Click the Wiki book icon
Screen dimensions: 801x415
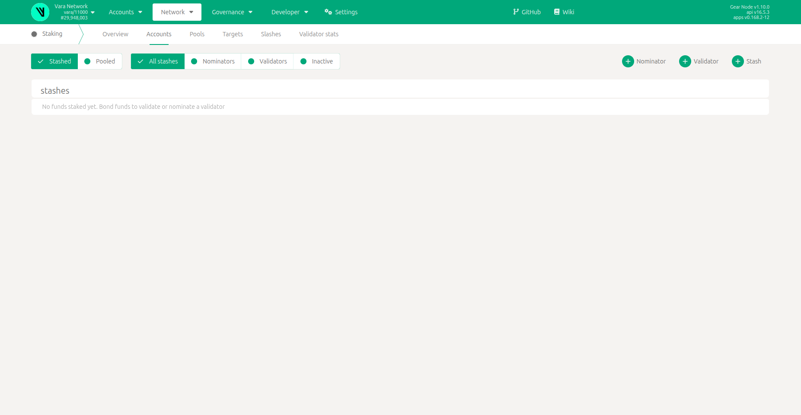coord(557,12)
